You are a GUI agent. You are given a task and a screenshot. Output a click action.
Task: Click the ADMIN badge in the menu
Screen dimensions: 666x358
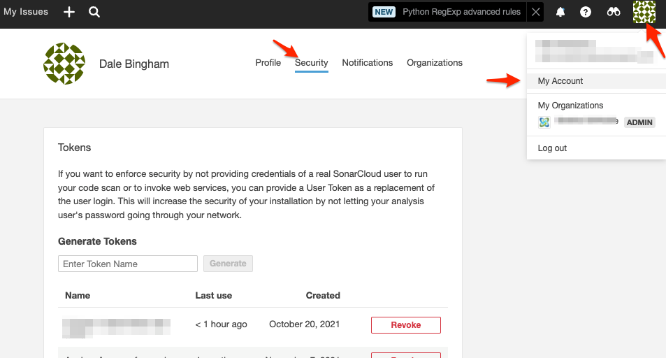[x=639, y=122]
